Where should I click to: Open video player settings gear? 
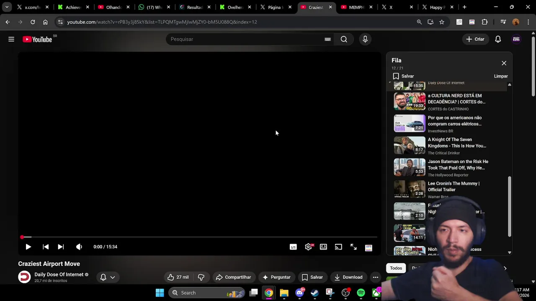309,247
